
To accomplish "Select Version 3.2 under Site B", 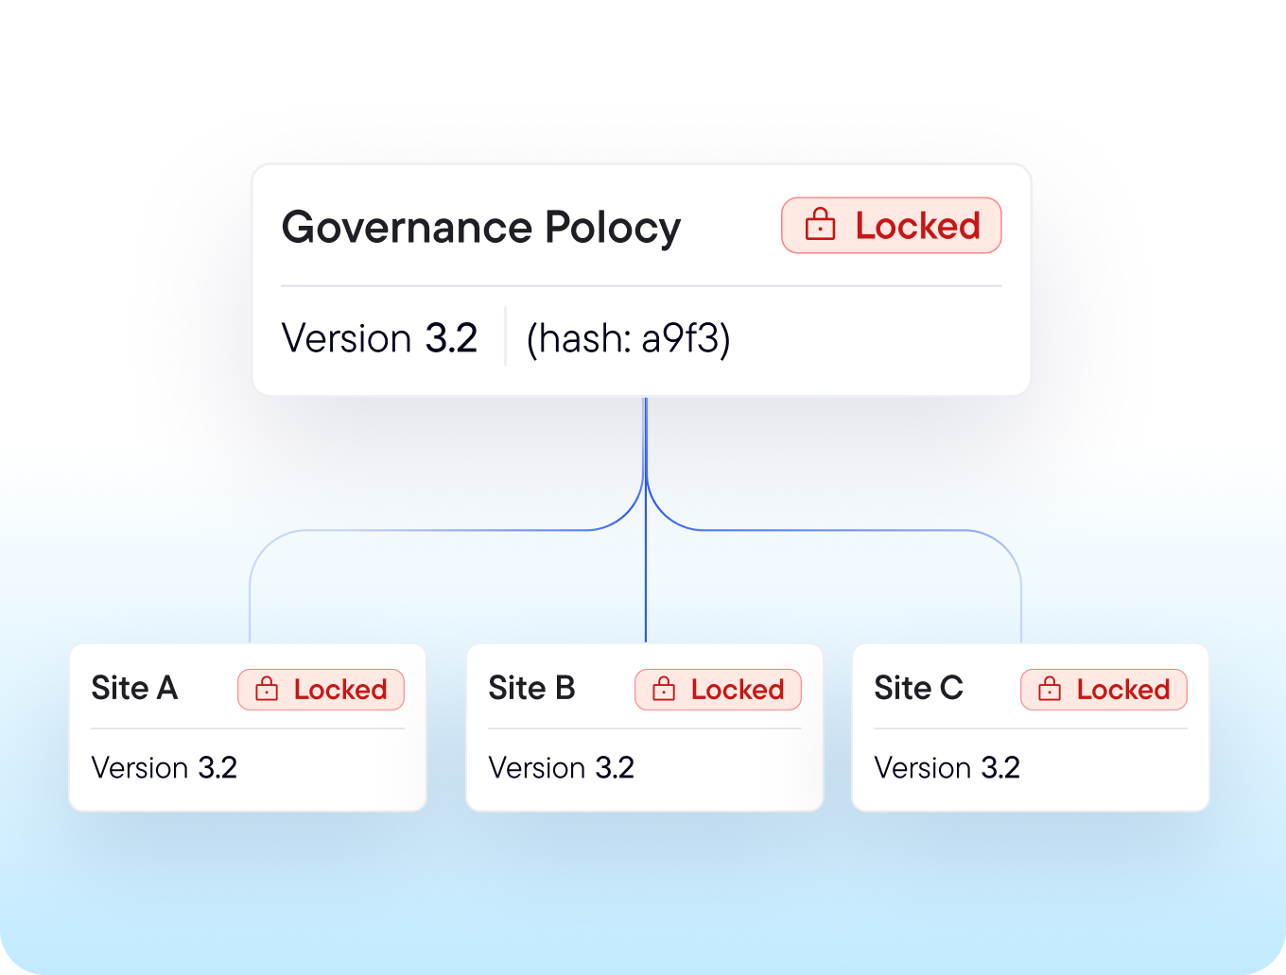I will click(x=562, y=768).
